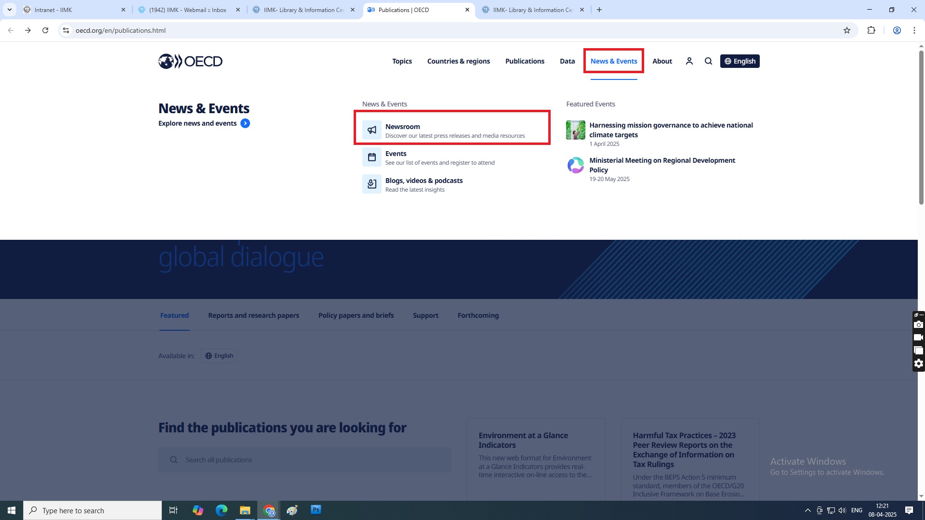This screenshot has width=925, height=520.
Task: Open the Publications menu
Action: tap(525, 61)
